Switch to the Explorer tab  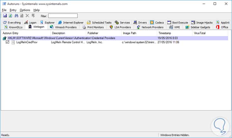click(x=47, y=22)
